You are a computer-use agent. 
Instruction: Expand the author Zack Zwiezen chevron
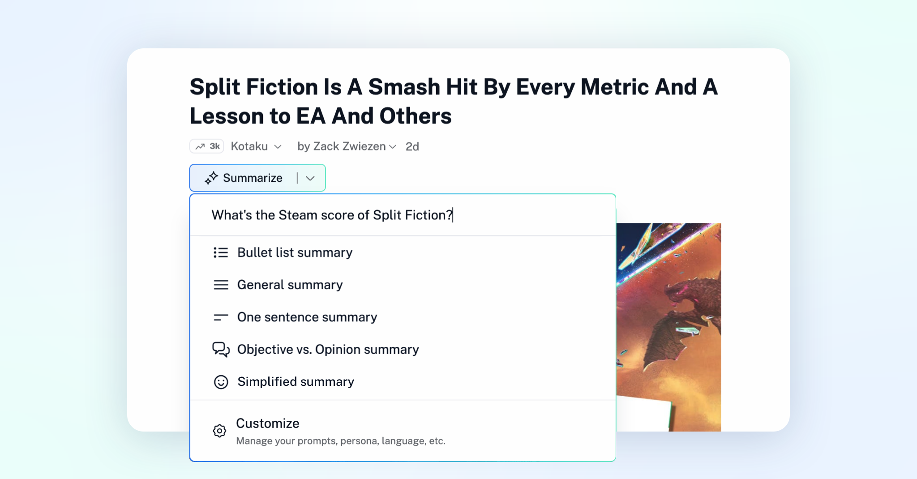393,147
